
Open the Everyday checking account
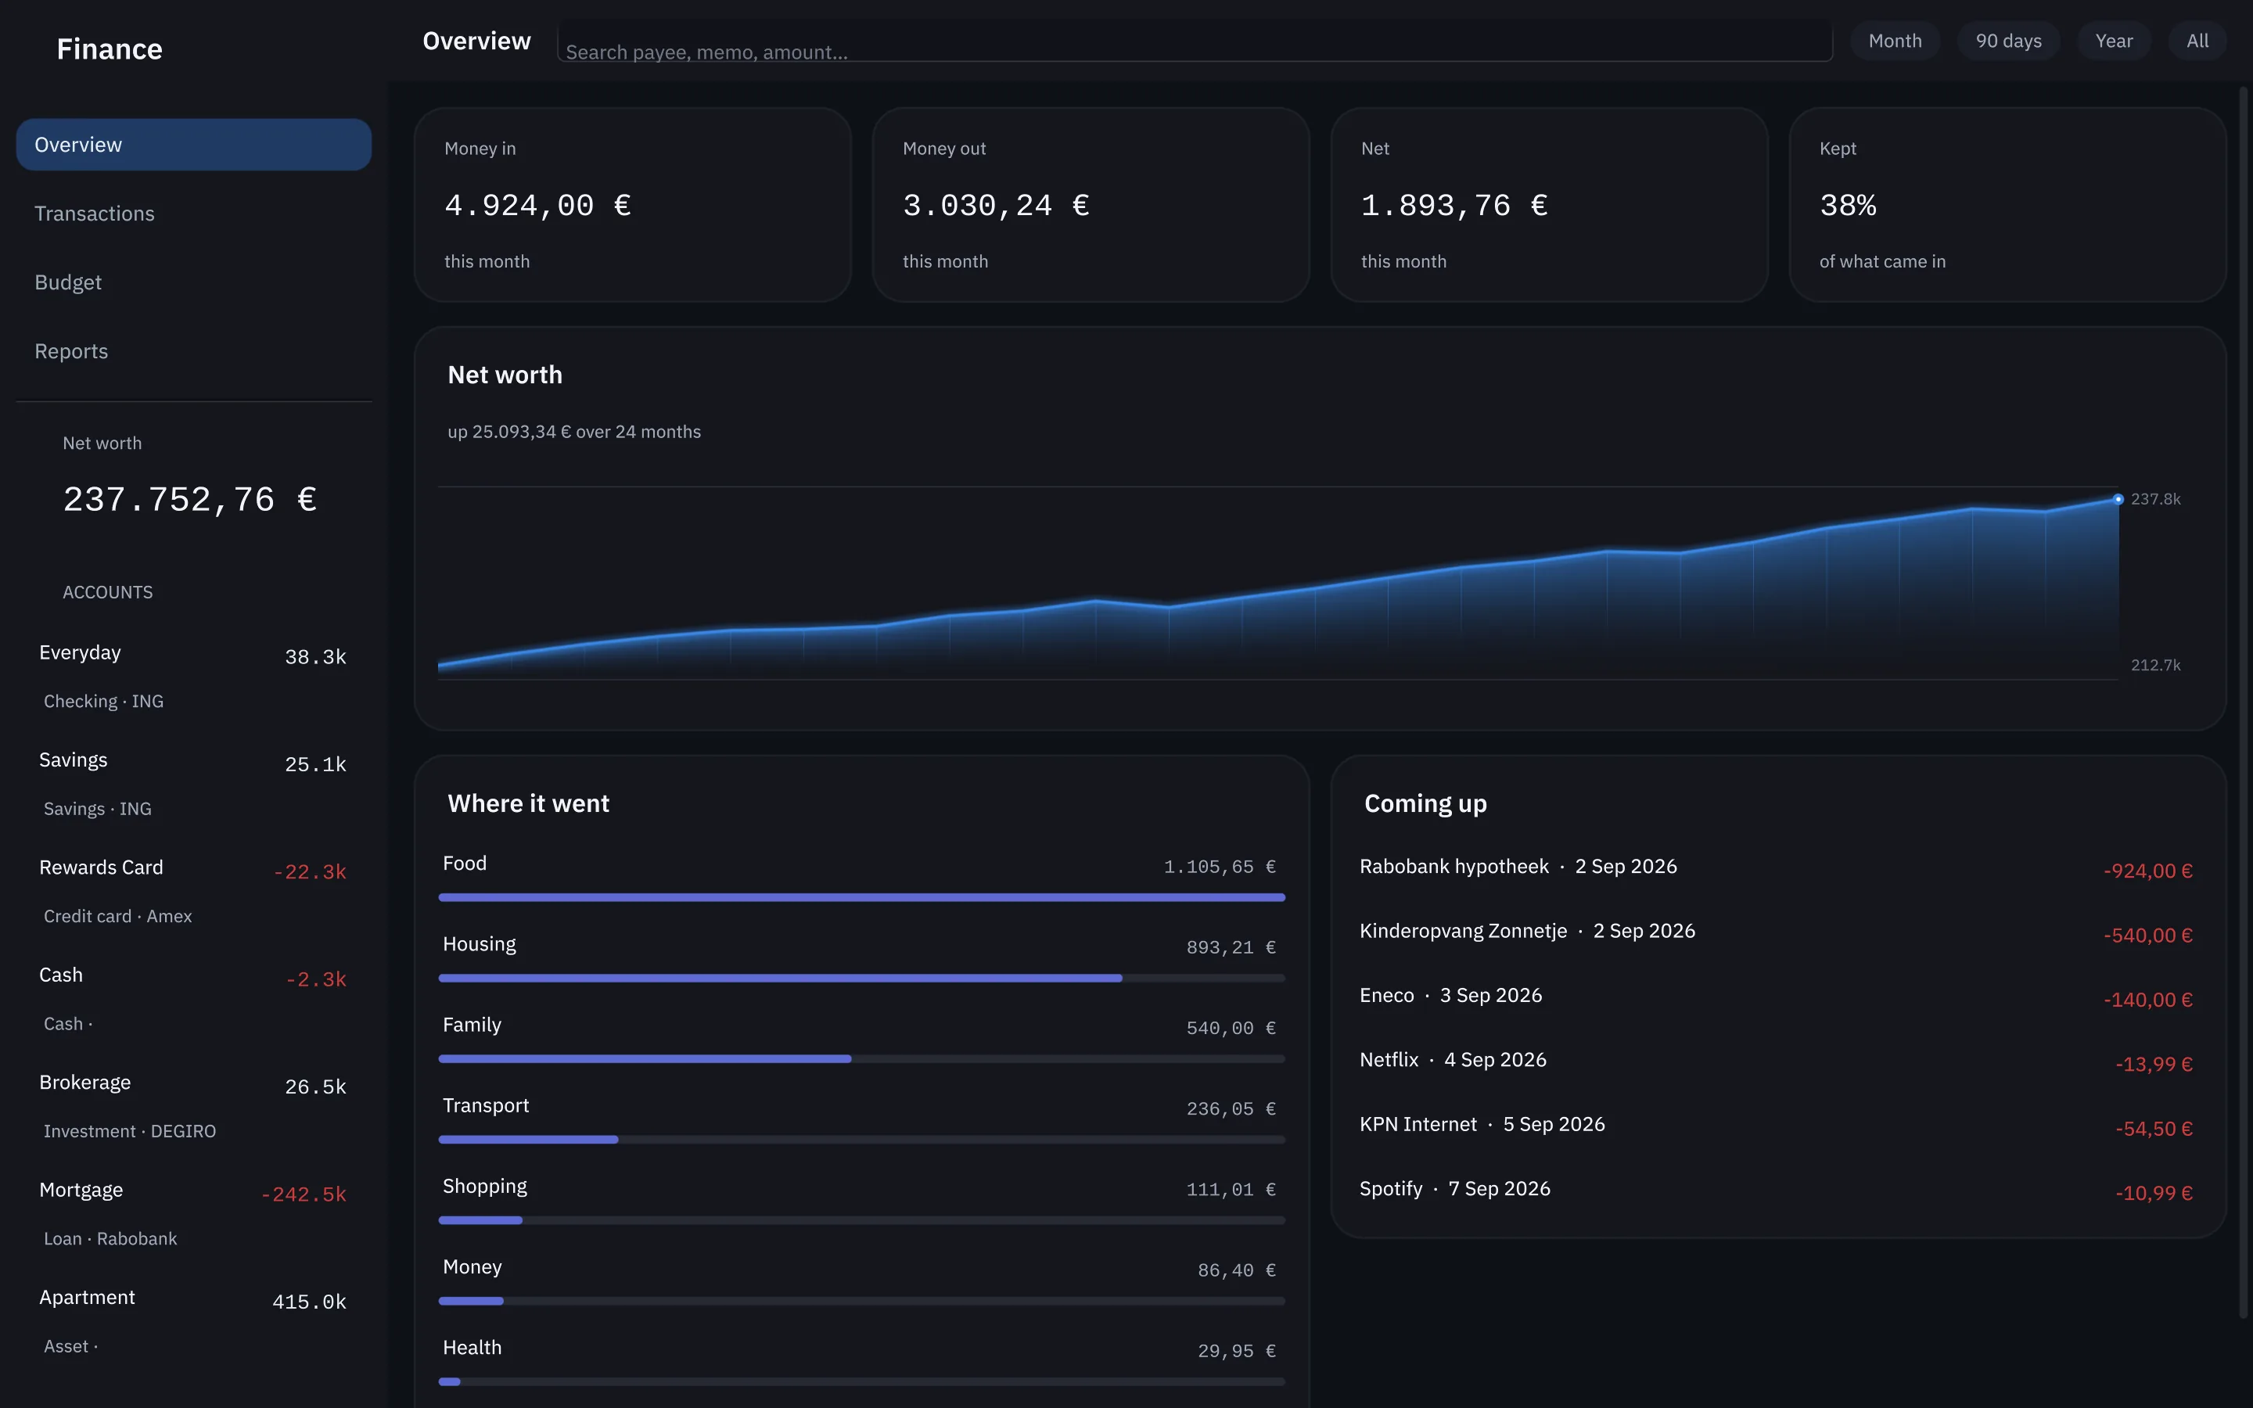[194, 676]
